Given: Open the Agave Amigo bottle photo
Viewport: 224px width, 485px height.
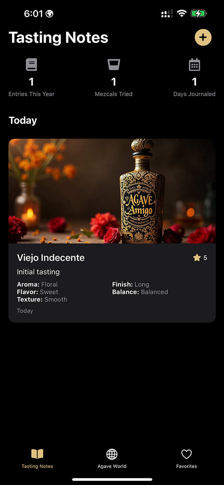Looking at the screenshot, I should [x=112, y=191].
